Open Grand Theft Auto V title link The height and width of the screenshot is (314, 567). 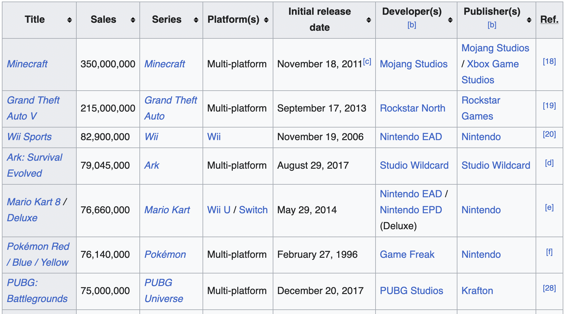pyautogui.click(x=33, y=108)
